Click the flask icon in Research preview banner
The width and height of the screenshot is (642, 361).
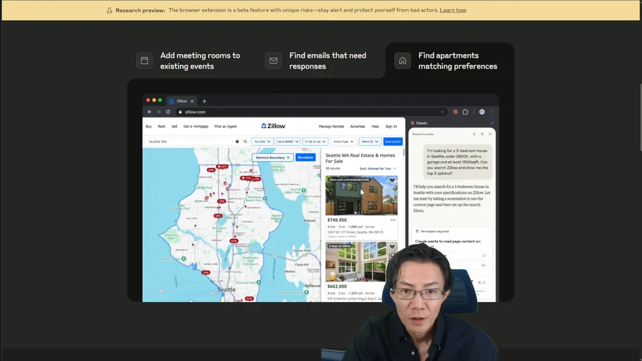[110, 10]
